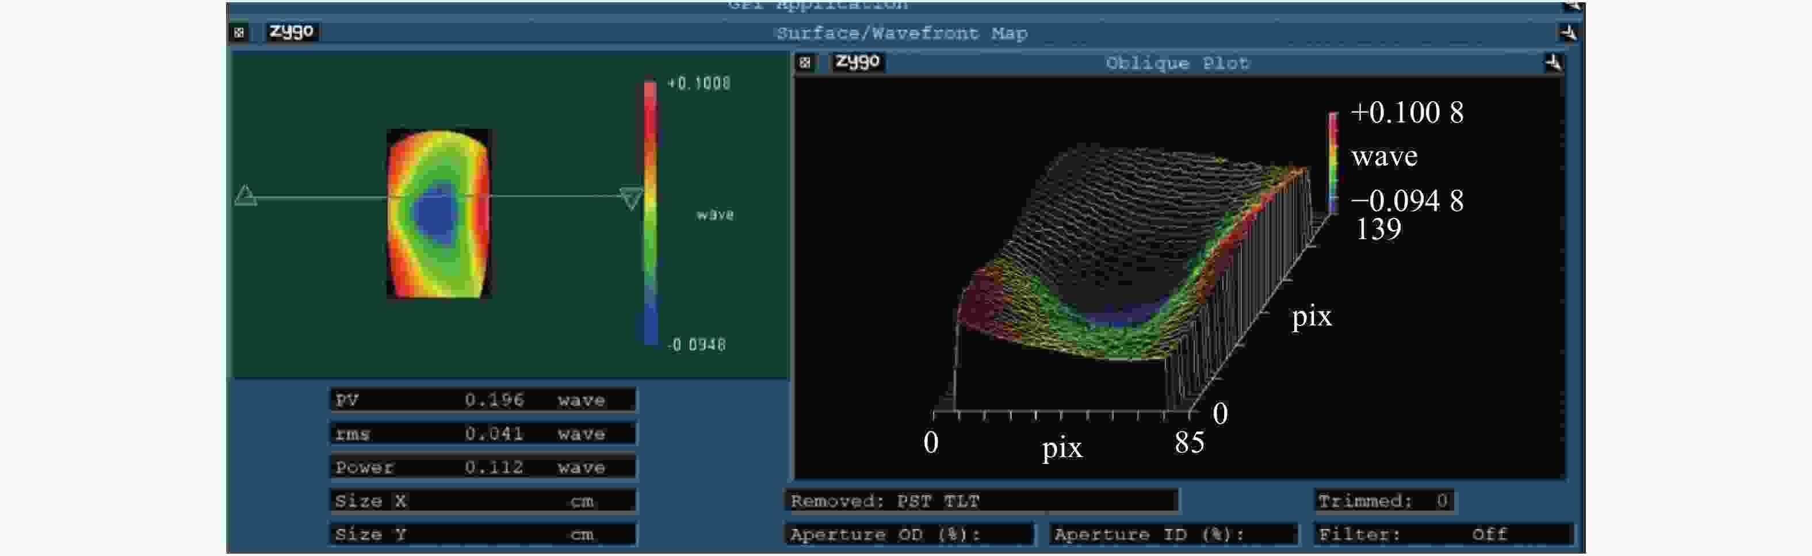Viewport: 1812px width, 556px height.
Task: Select the rms 0.041 wave result box
Action: pyautogui.click(x=483, y=434)
